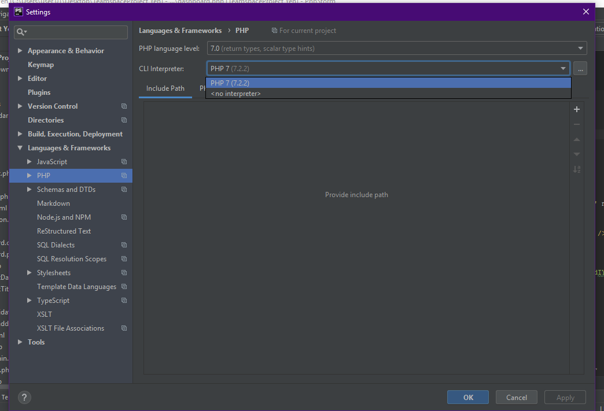Open ReStructured Text settings

pyautogui.click(x=64, y=231)
